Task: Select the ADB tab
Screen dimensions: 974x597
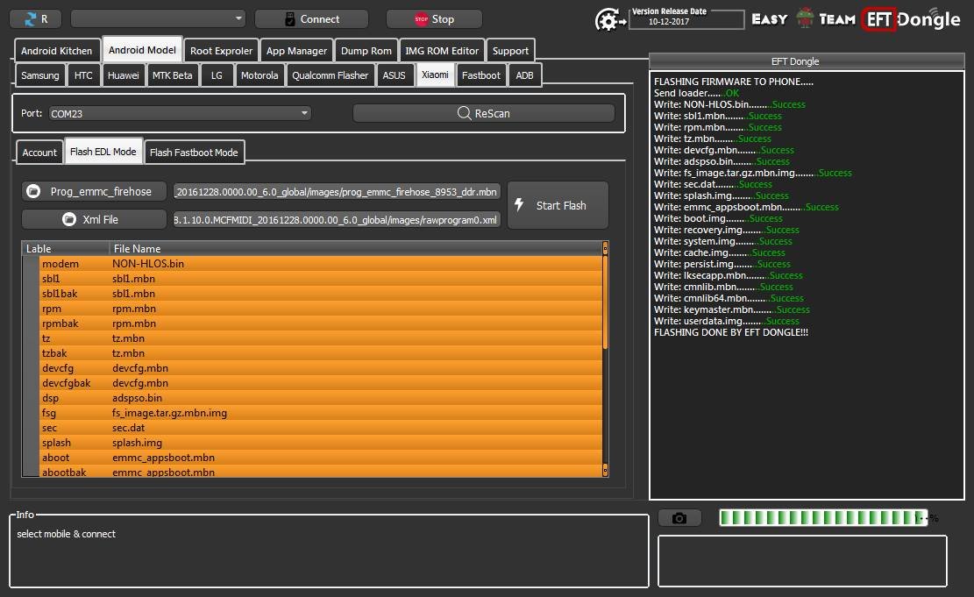Action: pyautogui.click(x=524, y=75)
